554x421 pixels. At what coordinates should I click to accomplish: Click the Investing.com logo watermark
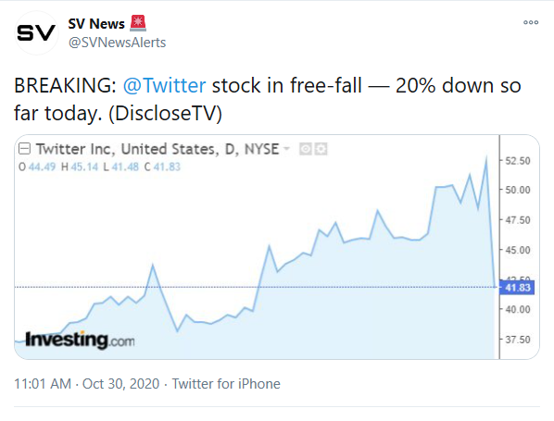[x=80, y=340]
